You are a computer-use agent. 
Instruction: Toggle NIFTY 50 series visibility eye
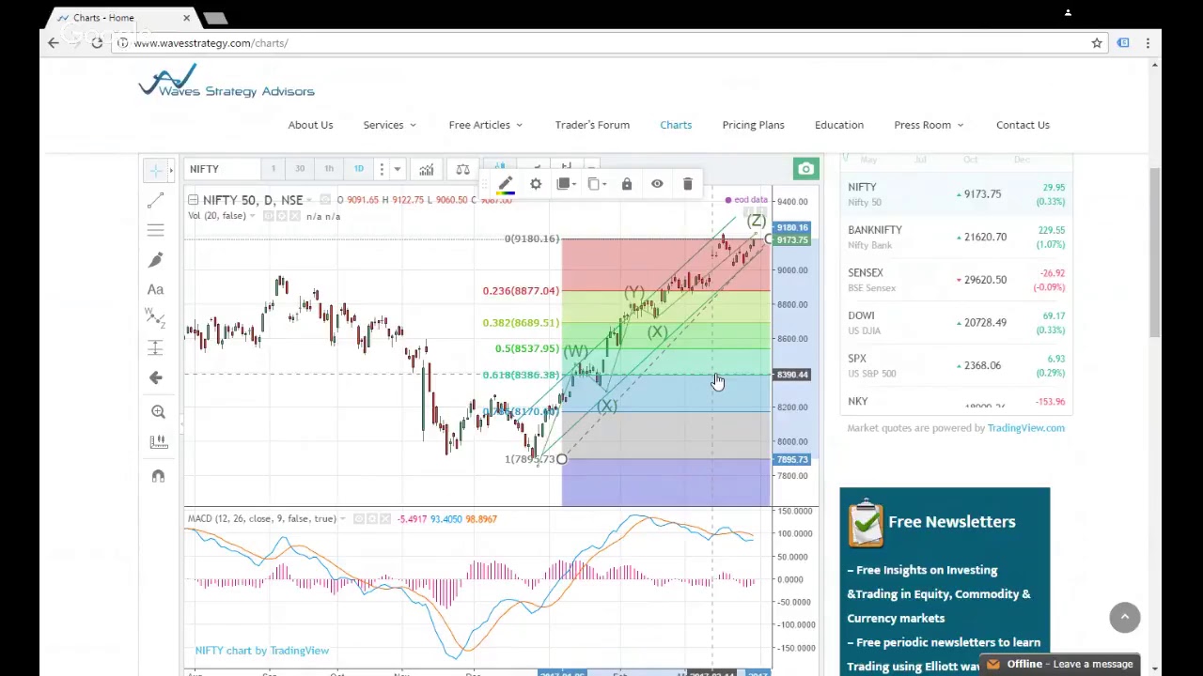(325, 200)
